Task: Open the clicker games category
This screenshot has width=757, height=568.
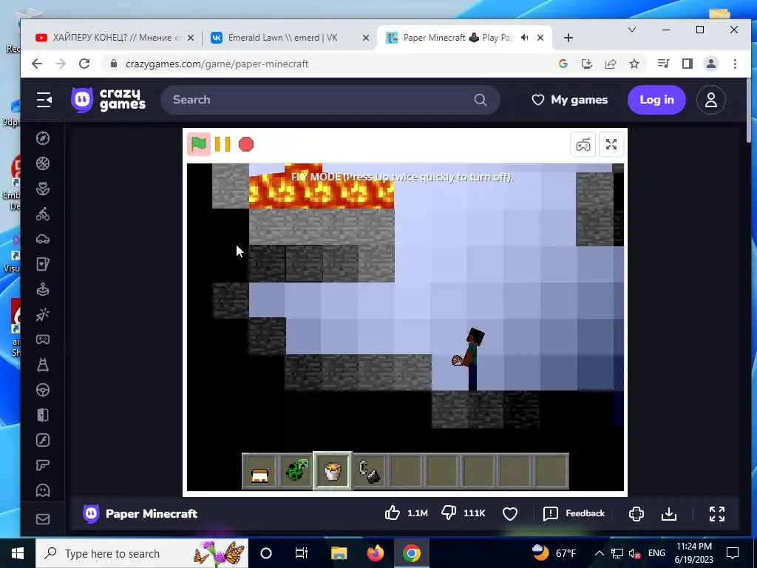Action: pyautogui.click(x=43, y=314)
